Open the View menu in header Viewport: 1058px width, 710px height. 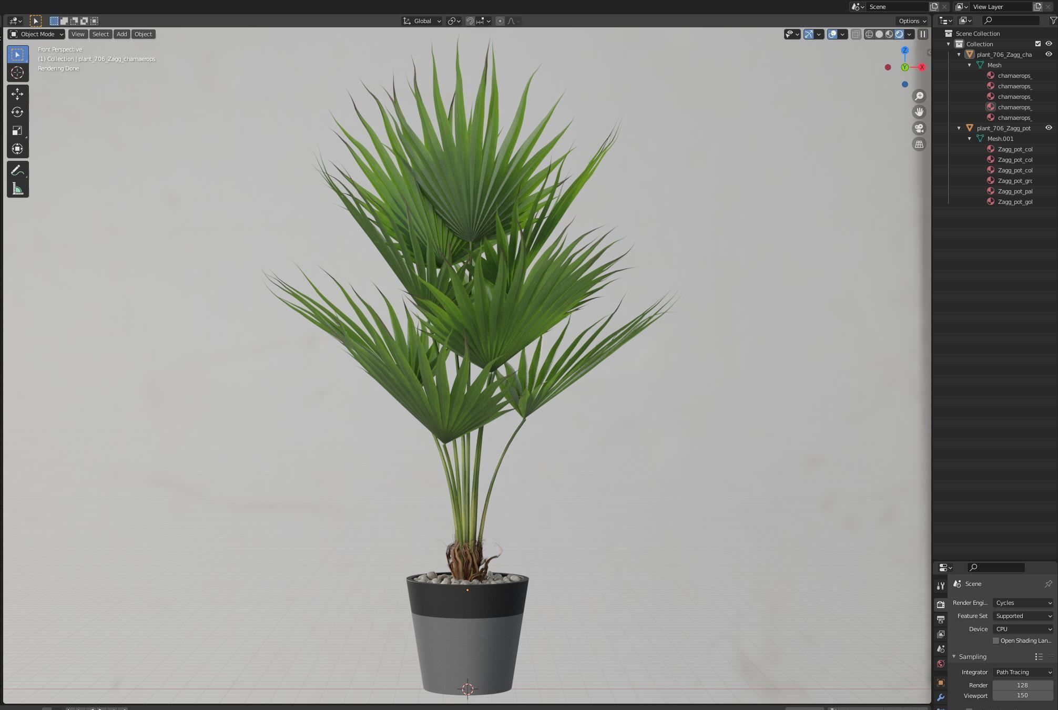[x=78, y=34]
